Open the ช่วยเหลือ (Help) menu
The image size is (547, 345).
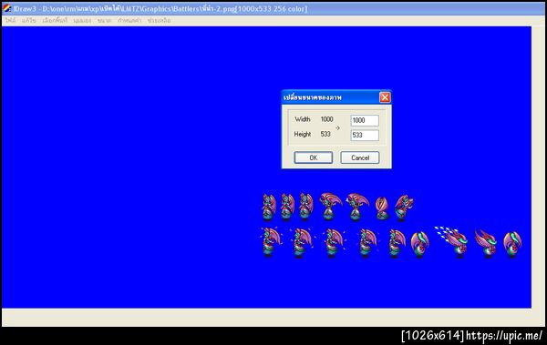[159, 21]
